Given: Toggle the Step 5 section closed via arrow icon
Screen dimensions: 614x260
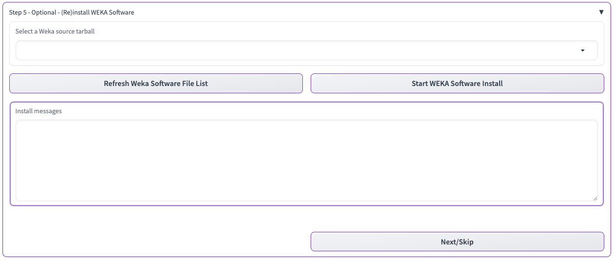Looking at the screenshot, I should click(x=601, y=12).
